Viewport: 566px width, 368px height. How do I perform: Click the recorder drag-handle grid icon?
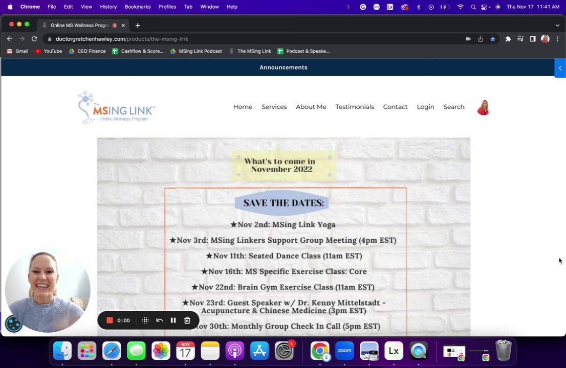tap(145, 320)
